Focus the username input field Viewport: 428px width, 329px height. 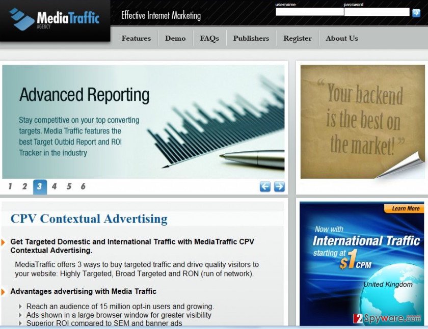coord(310,12)
